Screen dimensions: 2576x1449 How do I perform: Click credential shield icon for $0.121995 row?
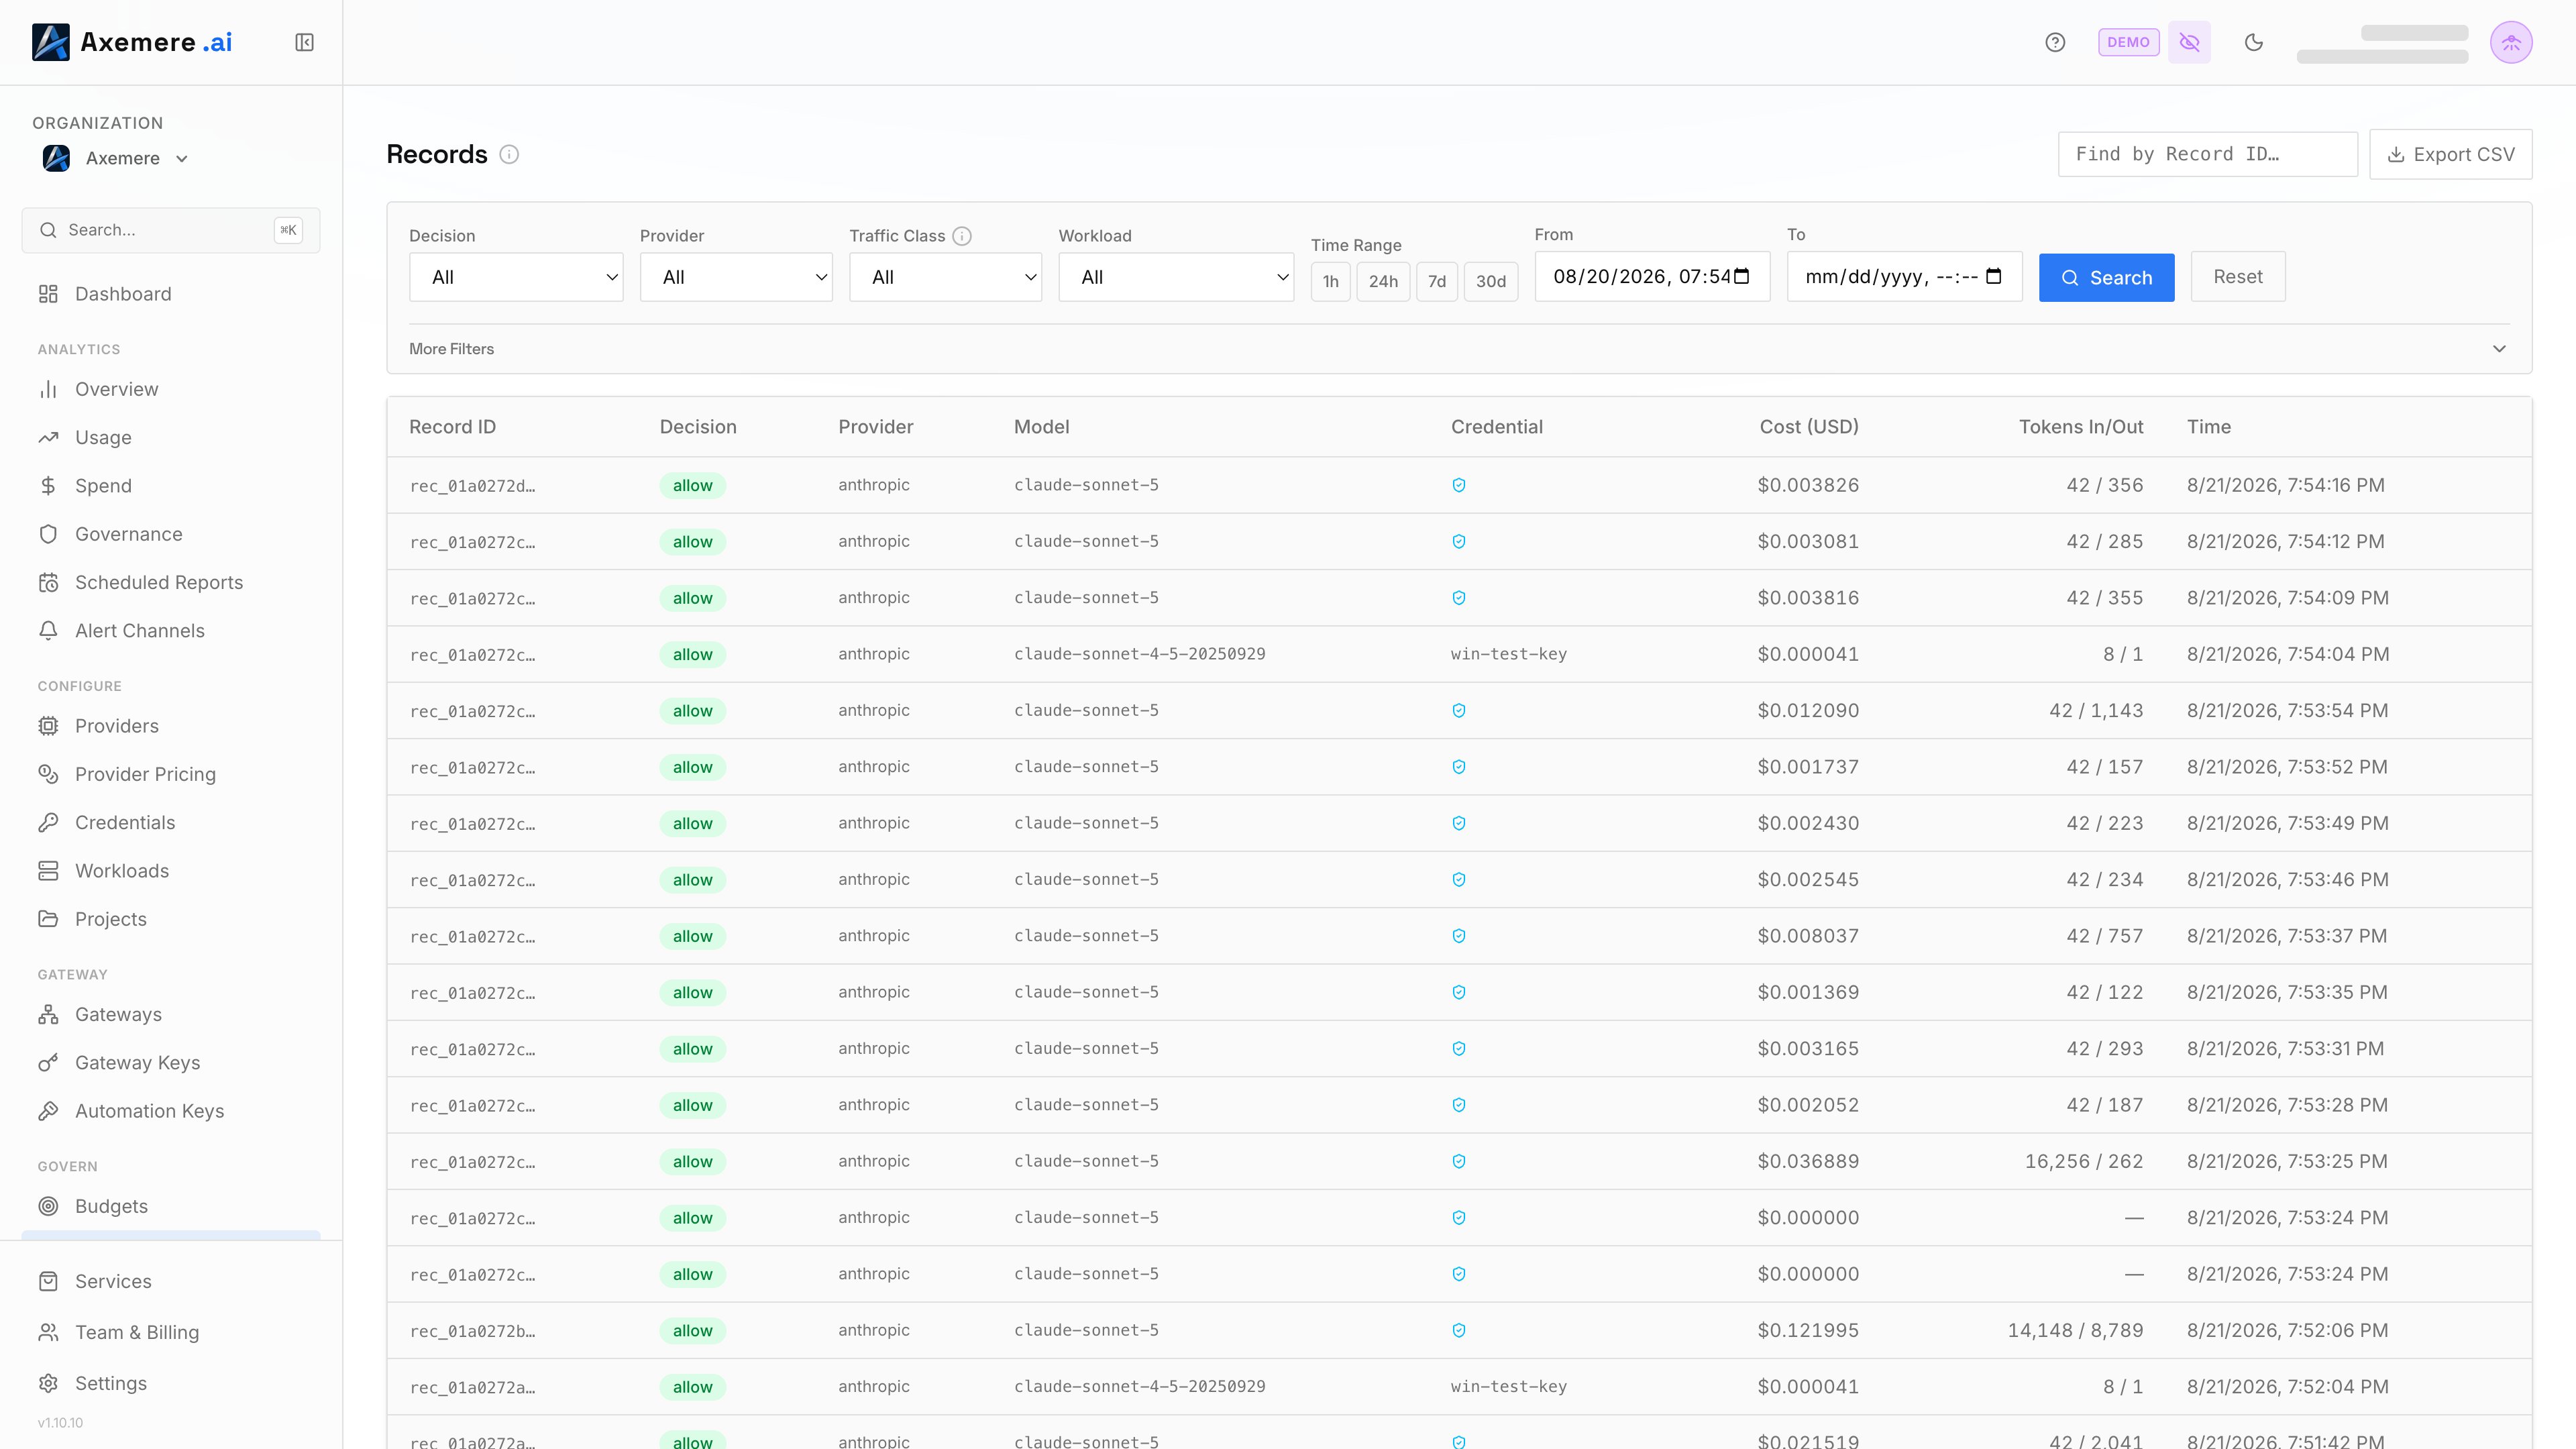click(1459, 1331)
